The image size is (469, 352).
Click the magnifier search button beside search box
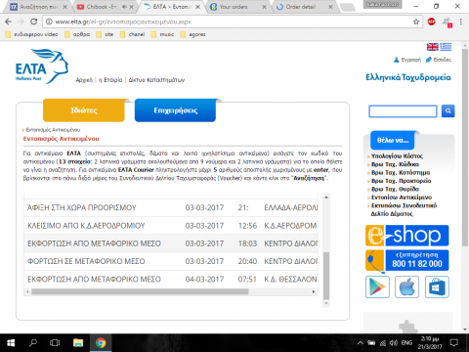448,111
